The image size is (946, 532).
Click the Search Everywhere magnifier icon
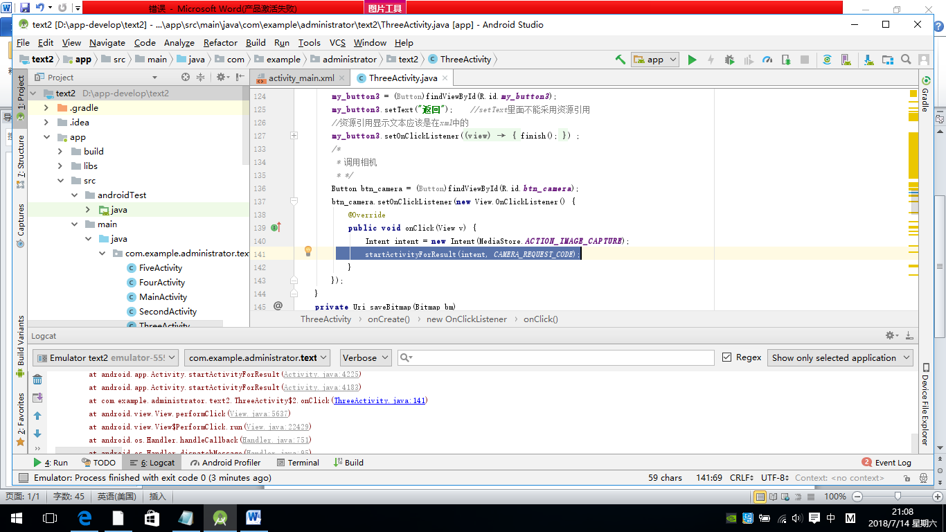(x=906, y=60)
